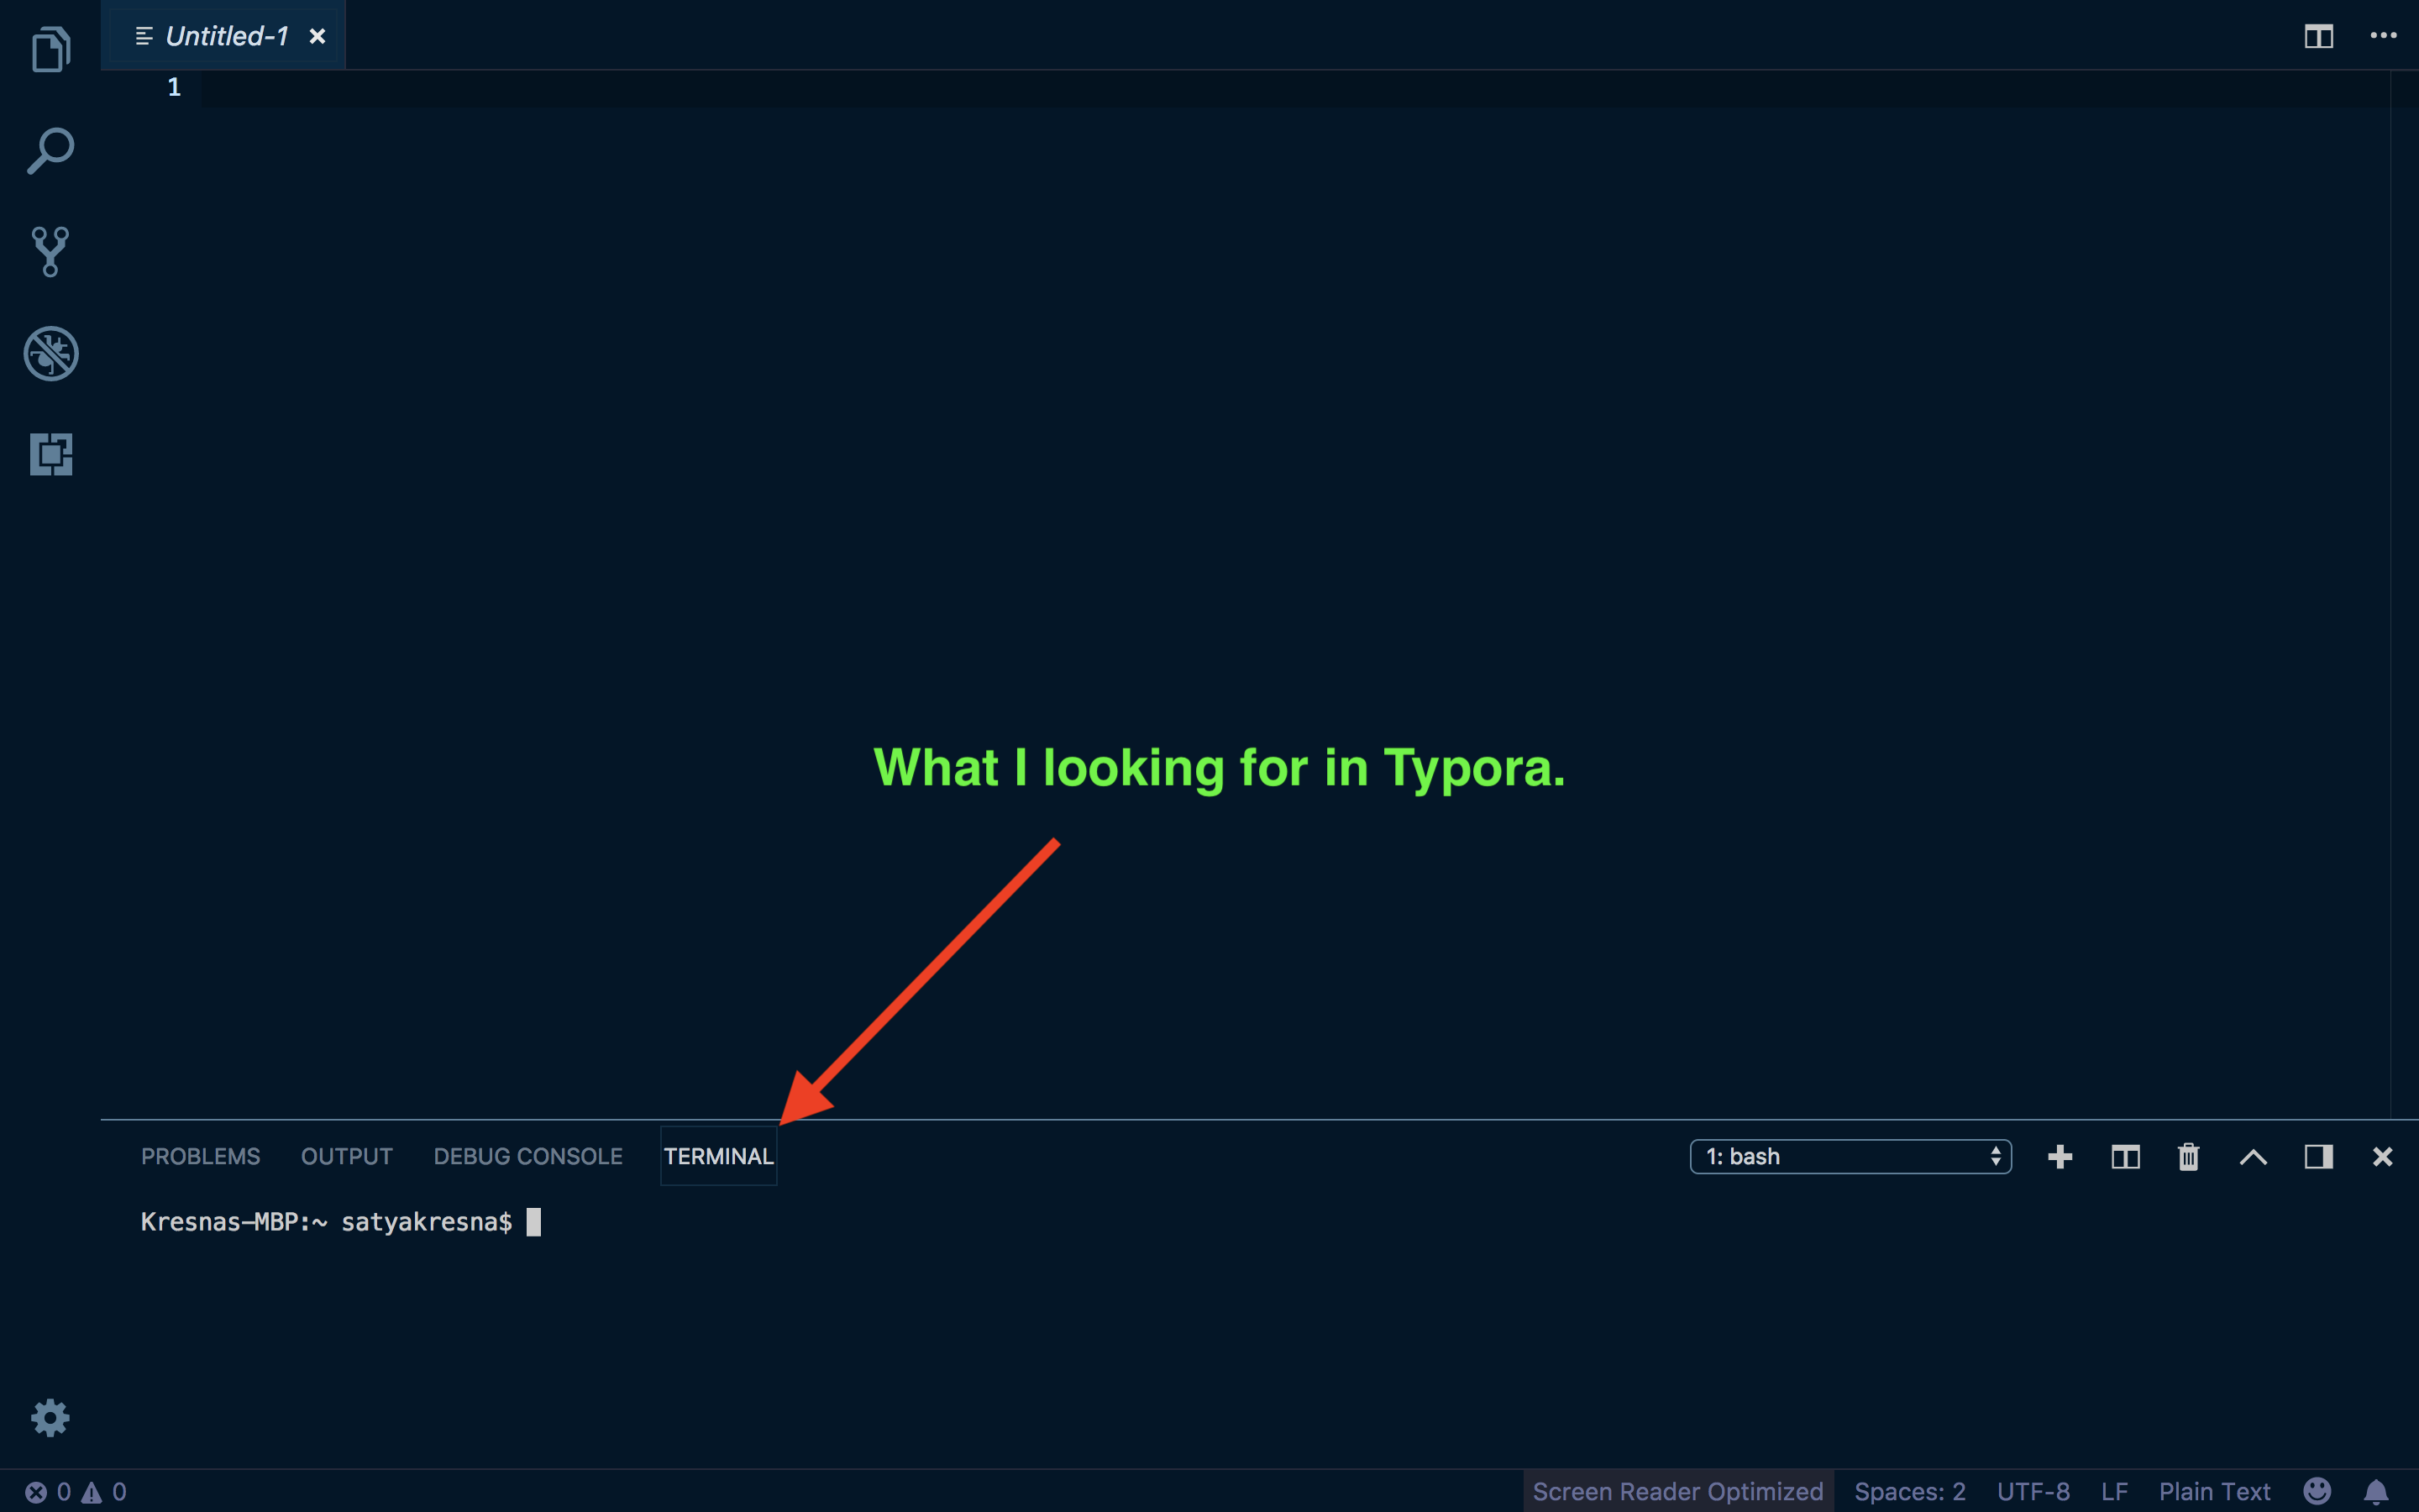This screenshot has width=2419, height=1512.
Task: Open the errors and warnings counter
Action: [70, 1490]
